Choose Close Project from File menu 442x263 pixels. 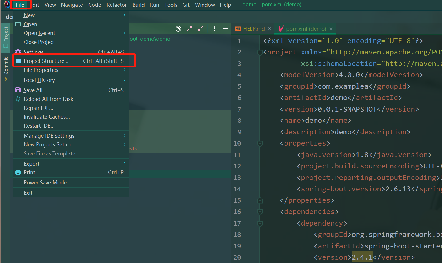click(x=71, y=42)
